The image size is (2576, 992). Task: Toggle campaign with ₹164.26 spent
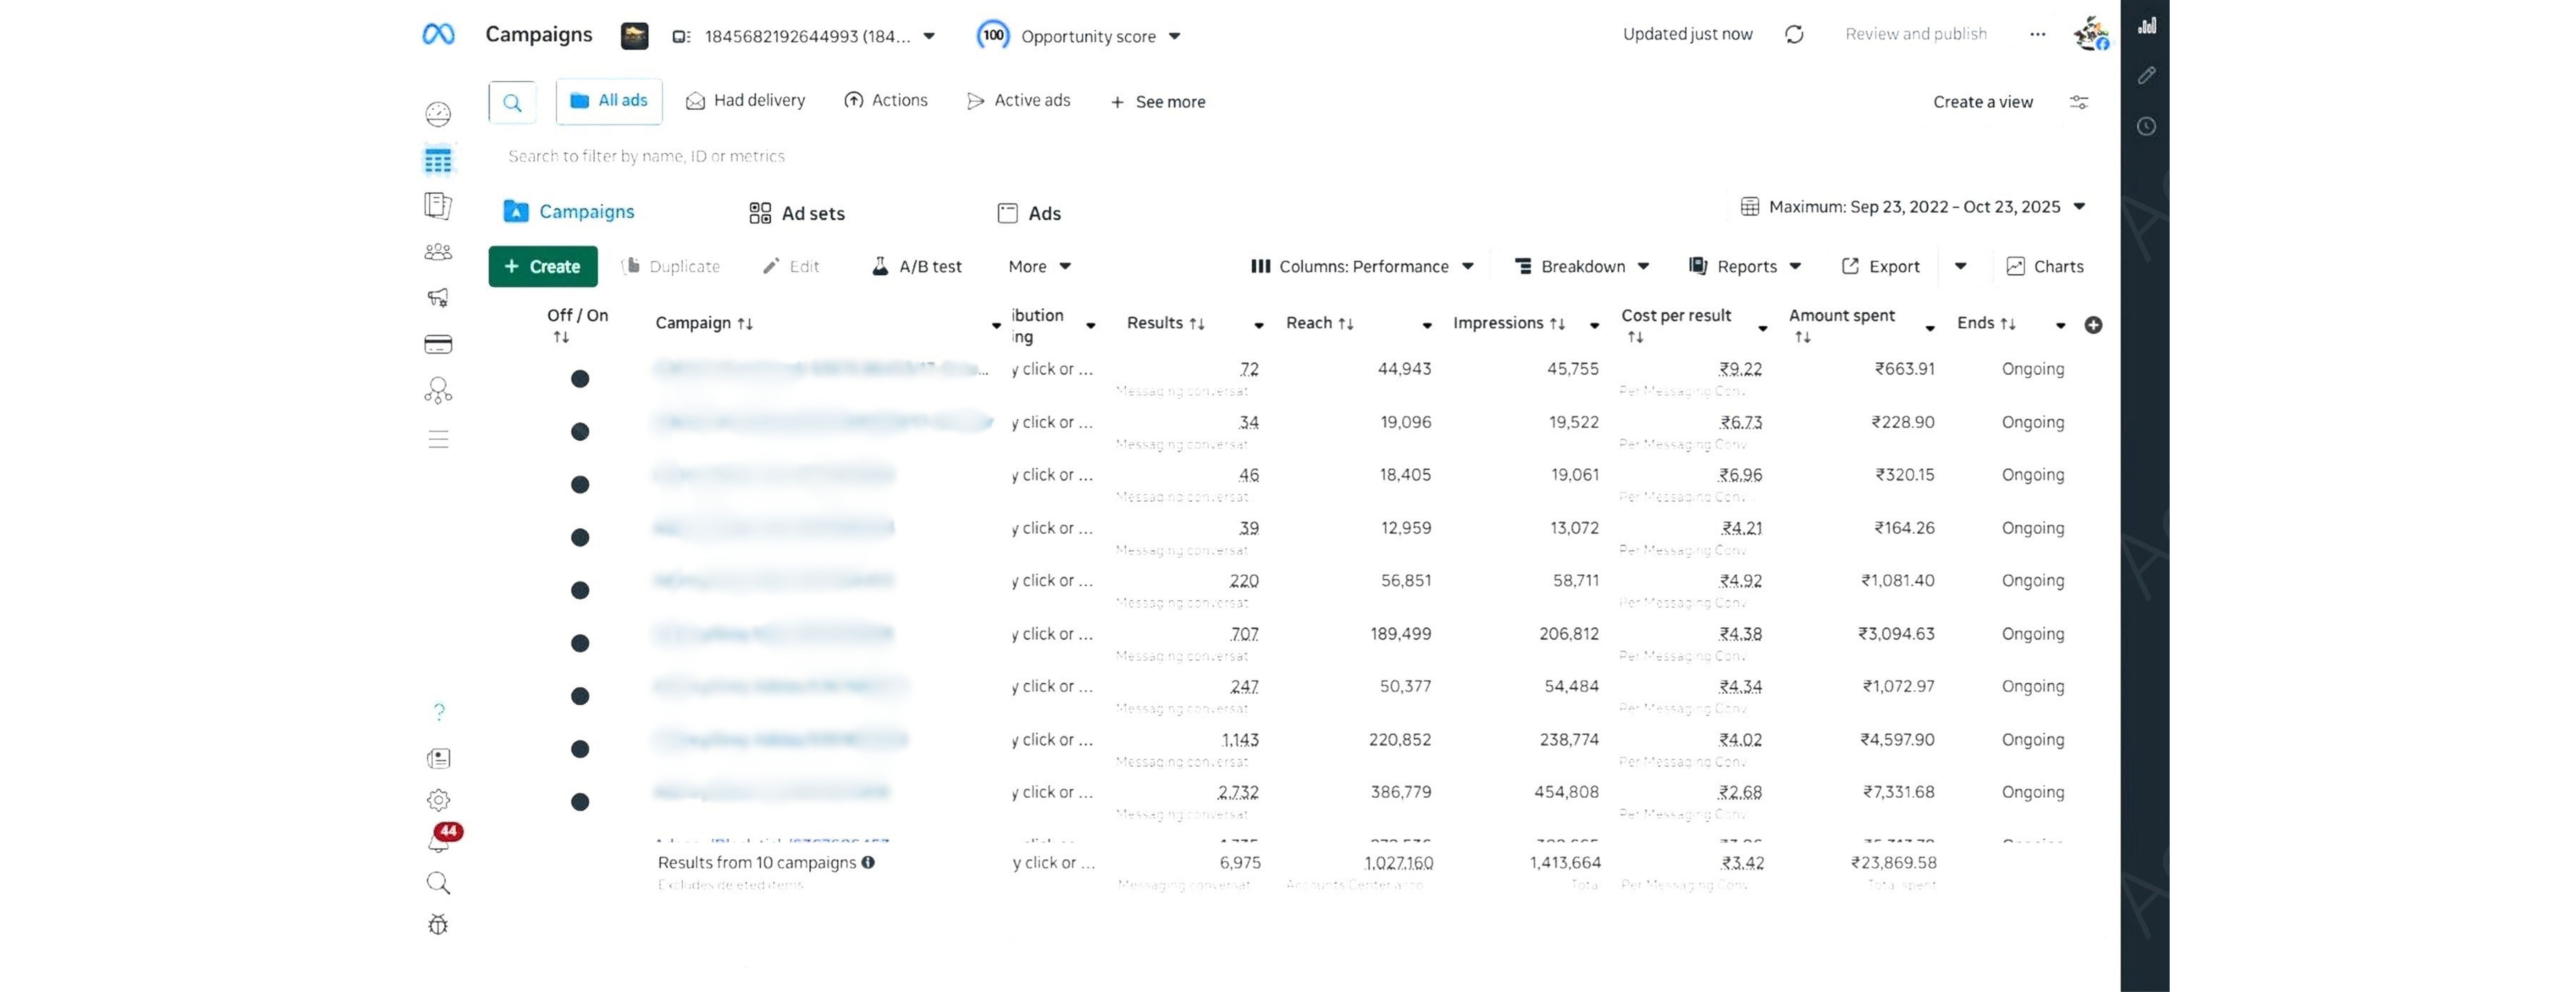[x=580, y=538]
